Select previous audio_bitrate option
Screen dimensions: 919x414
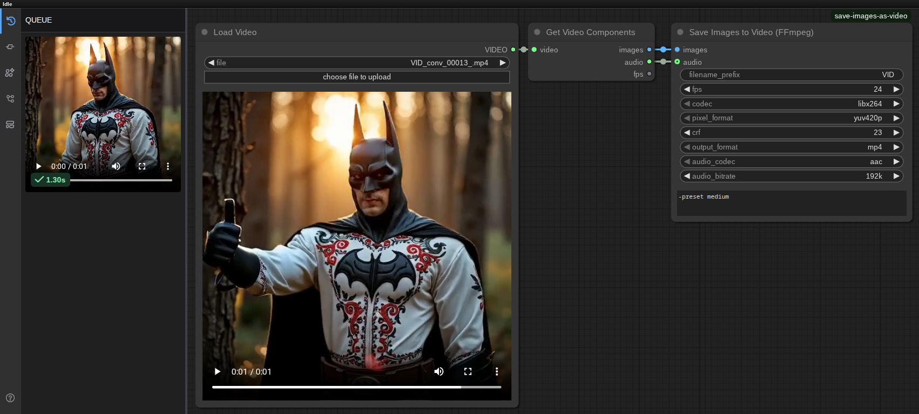(687, 176)
